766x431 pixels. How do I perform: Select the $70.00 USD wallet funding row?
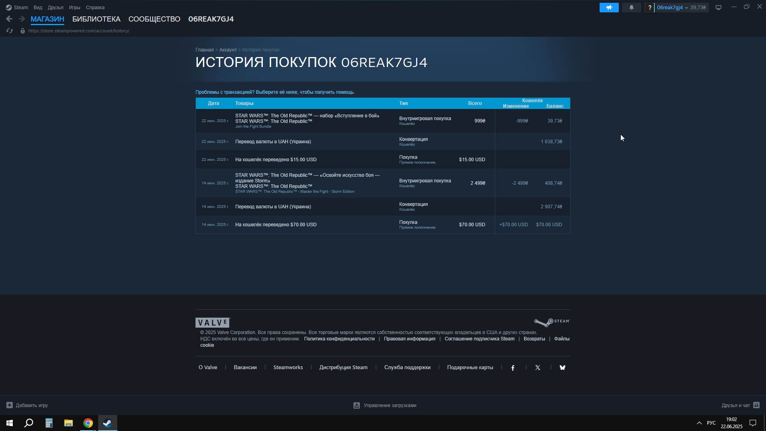(383, 225)
